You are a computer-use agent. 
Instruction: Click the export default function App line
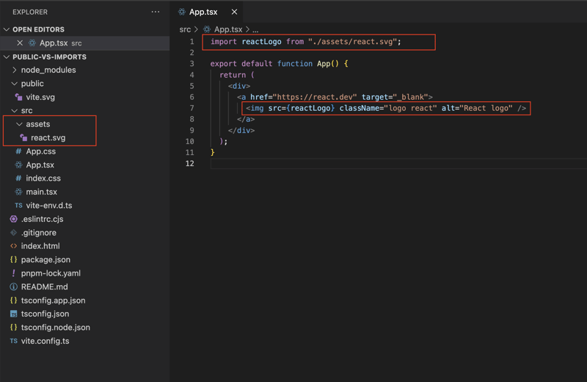pos(280,64)
